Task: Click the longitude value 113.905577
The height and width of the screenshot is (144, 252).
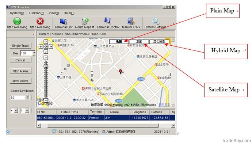Action: click(140, 118)
